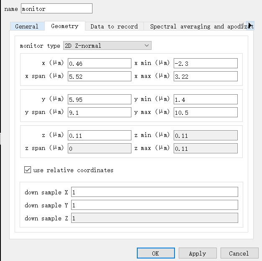Open the Data to record tab

tap(114, 26)
